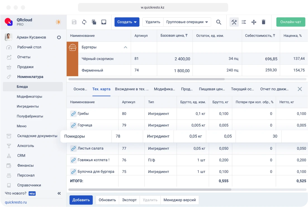The image size is (308, 207).
Task: Click the chain link icon next to Грибы
Action: point(73,114)
